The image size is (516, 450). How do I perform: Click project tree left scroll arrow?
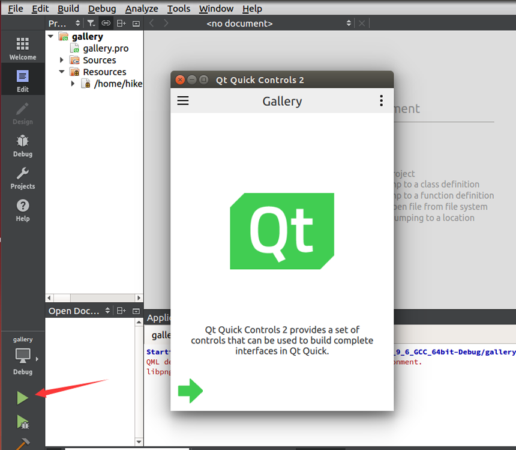click(x=49, y=298)
